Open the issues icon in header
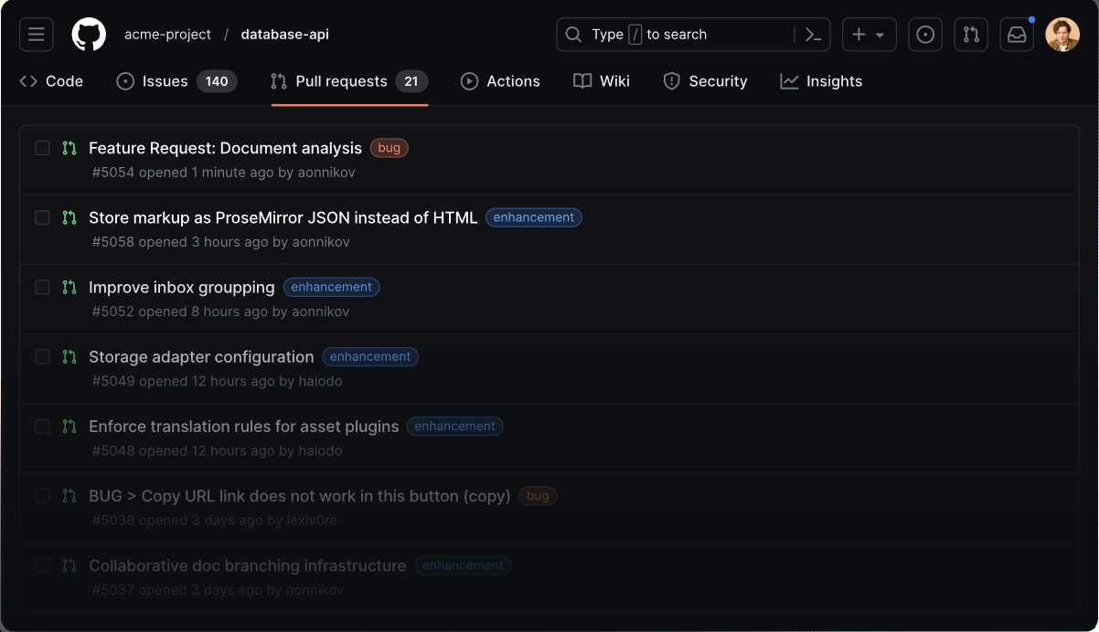The image size is (1099, 632). (925, 35)
